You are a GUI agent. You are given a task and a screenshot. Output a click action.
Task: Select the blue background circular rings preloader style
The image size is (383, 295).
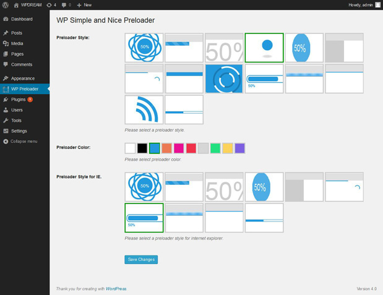(x=224, y=79)
